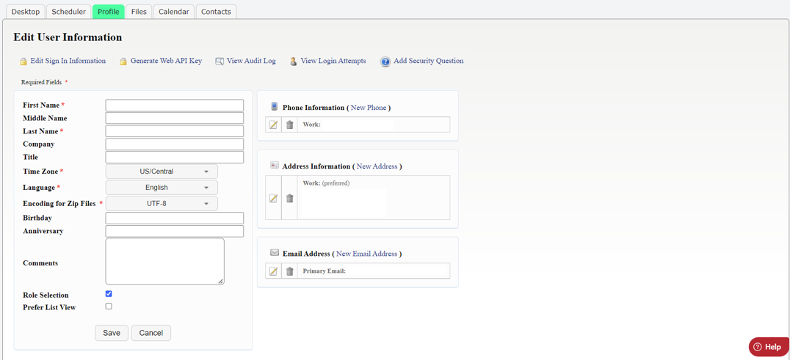The image size is (790, 360).
Task: Click the 'Work:' phone label text
Action: pyautogui.click(x=311, y=124)
